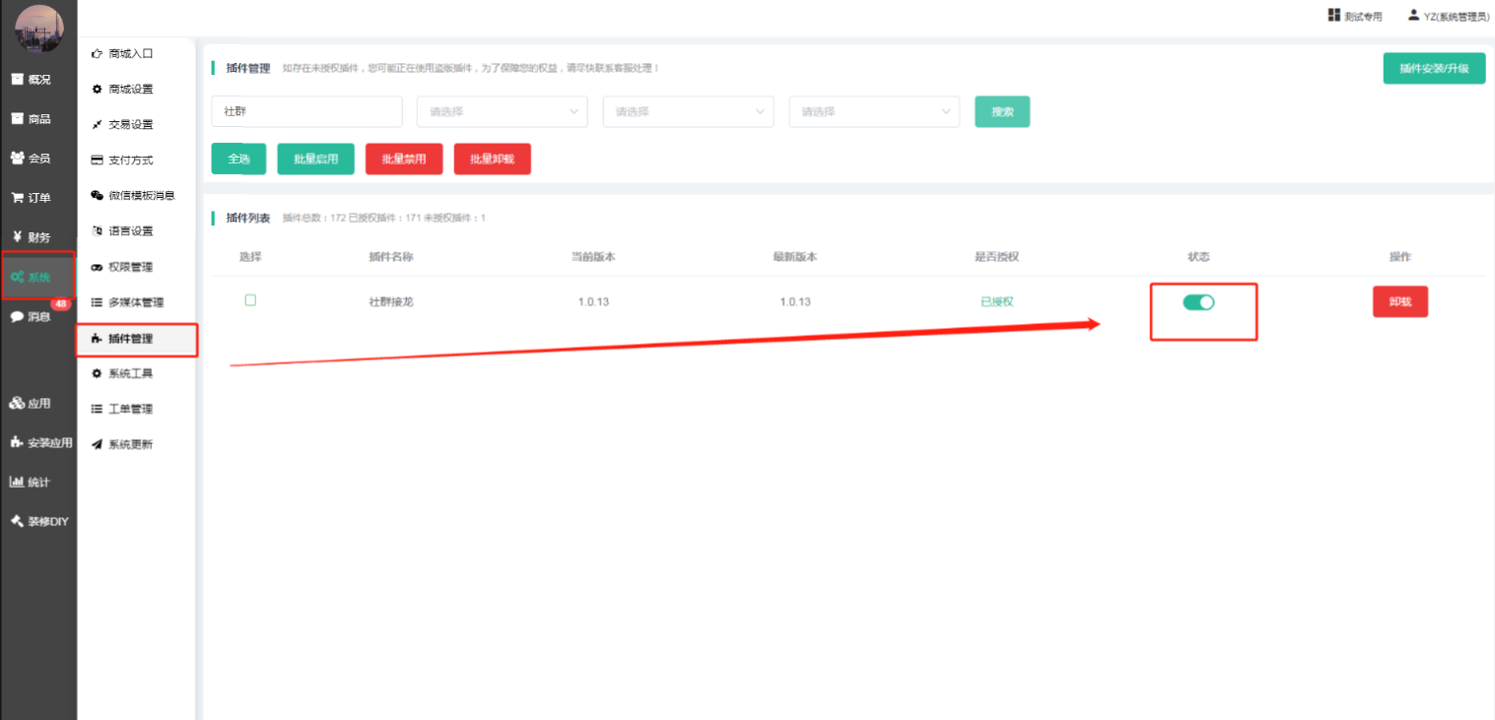The height and width of the screenshot is (720, 1495).
Task: Open the middle 请选择 dropdown
Action: pyautogui.click(x=688, y=111)
